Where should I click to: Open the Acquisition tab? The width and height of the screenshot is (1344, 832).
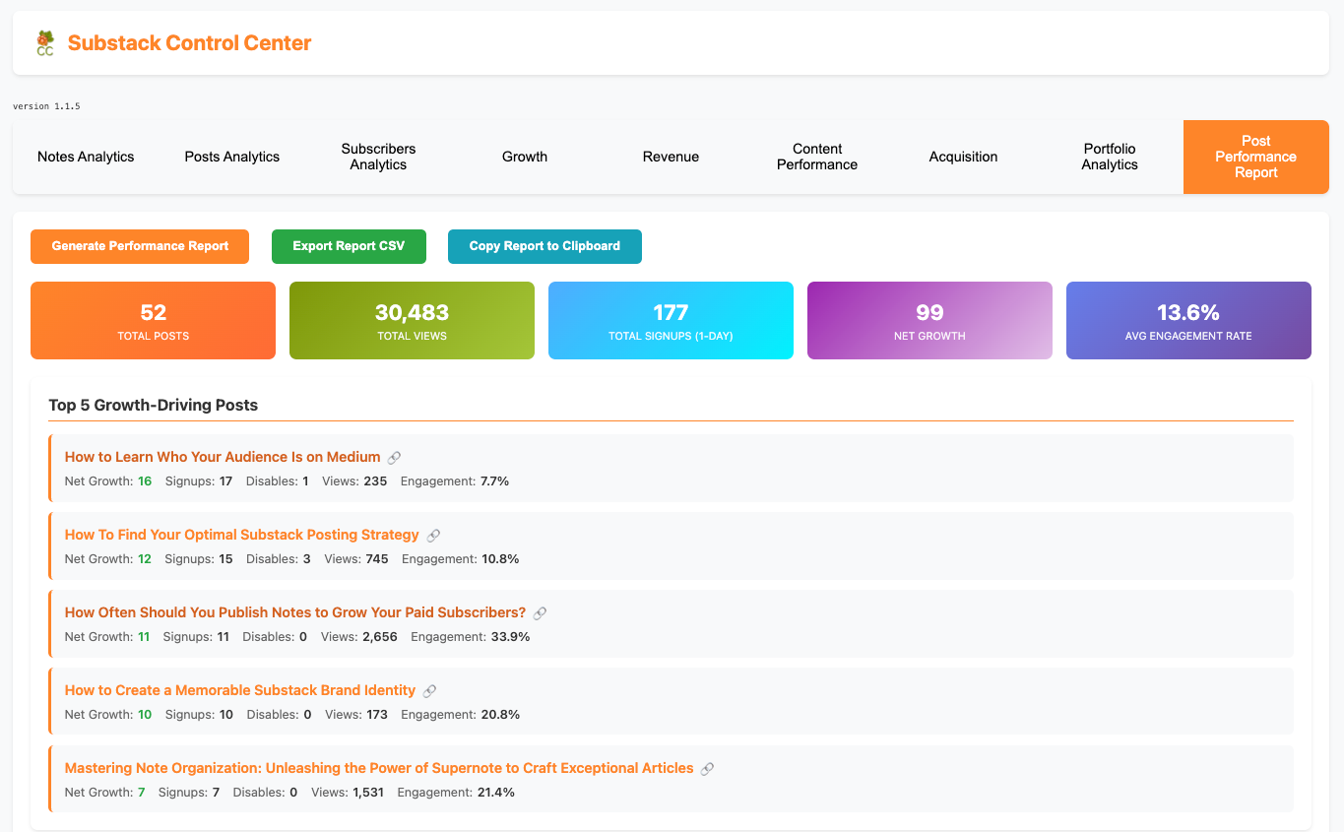pyautogui.click(x=963, y=157)
